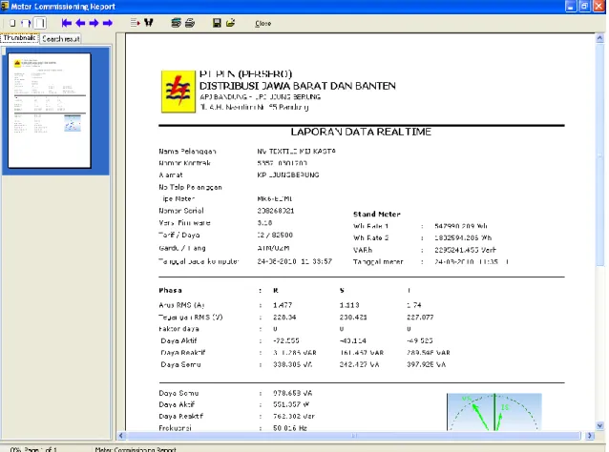The width and height of the screenshot is (609, 452).
Task: Click the vertical scrollbar down arrow
Action: coord(599,425)
